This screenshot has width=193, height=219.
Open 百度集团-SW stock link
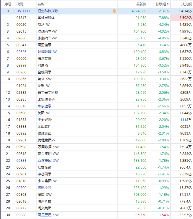click(x=48, y=160)
